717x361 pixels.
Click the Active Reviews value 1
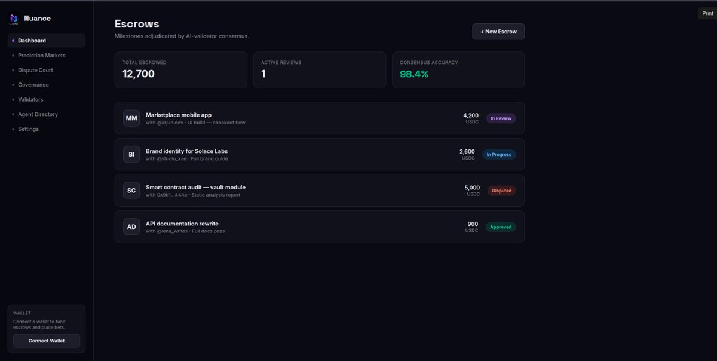point(263,74)
